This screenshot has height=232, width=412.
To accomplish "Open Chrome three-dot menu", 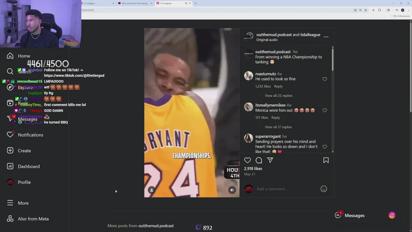I will tap(408, 10).
